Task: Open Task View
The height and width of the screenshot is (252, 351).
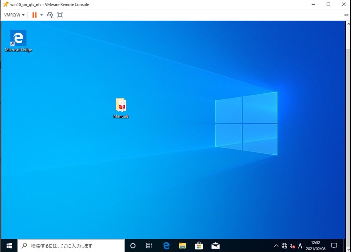Action: (x=149, y=246)
